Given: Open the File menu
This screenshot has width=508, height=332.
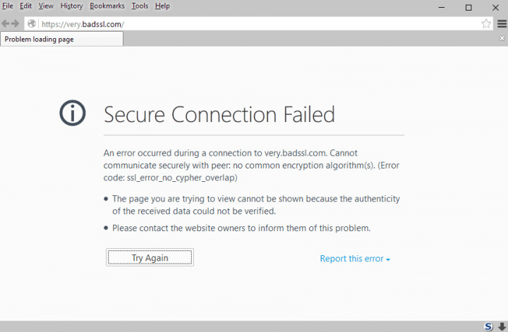Looking at the screenshot, I should 8,6.
